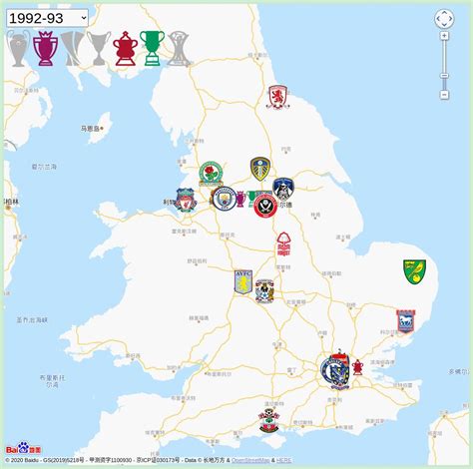Click the zoom level slider handle
The height and width of the screenshot is (469, 473).
click(444, 76)
